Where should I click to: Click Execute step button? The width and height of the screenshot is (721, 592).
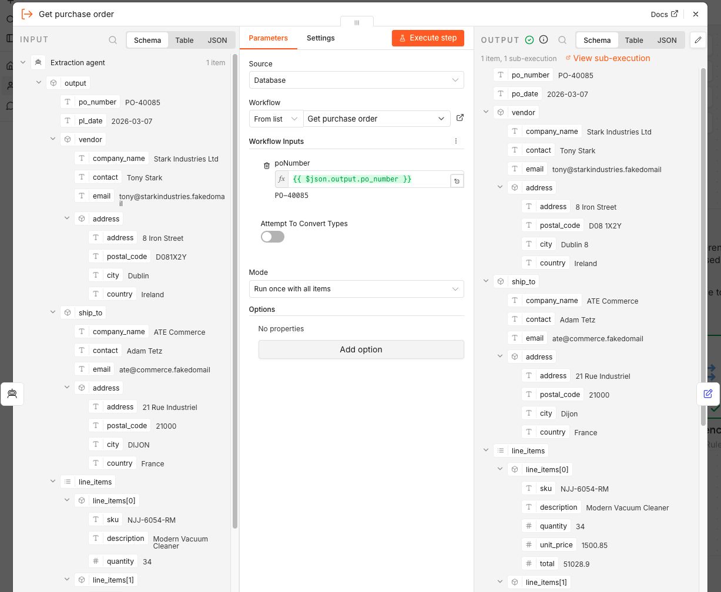coord(428,38)
